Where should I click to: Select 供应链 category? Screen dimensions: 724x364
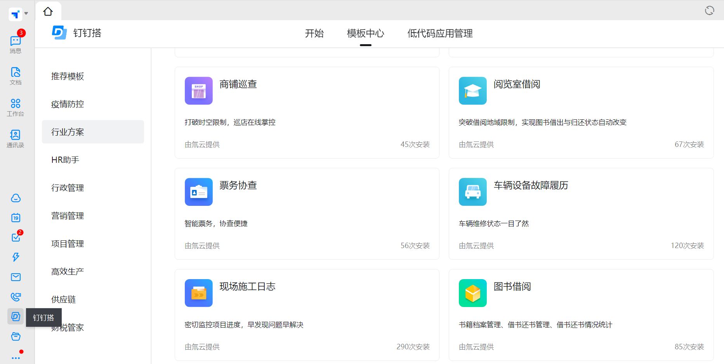93,299
